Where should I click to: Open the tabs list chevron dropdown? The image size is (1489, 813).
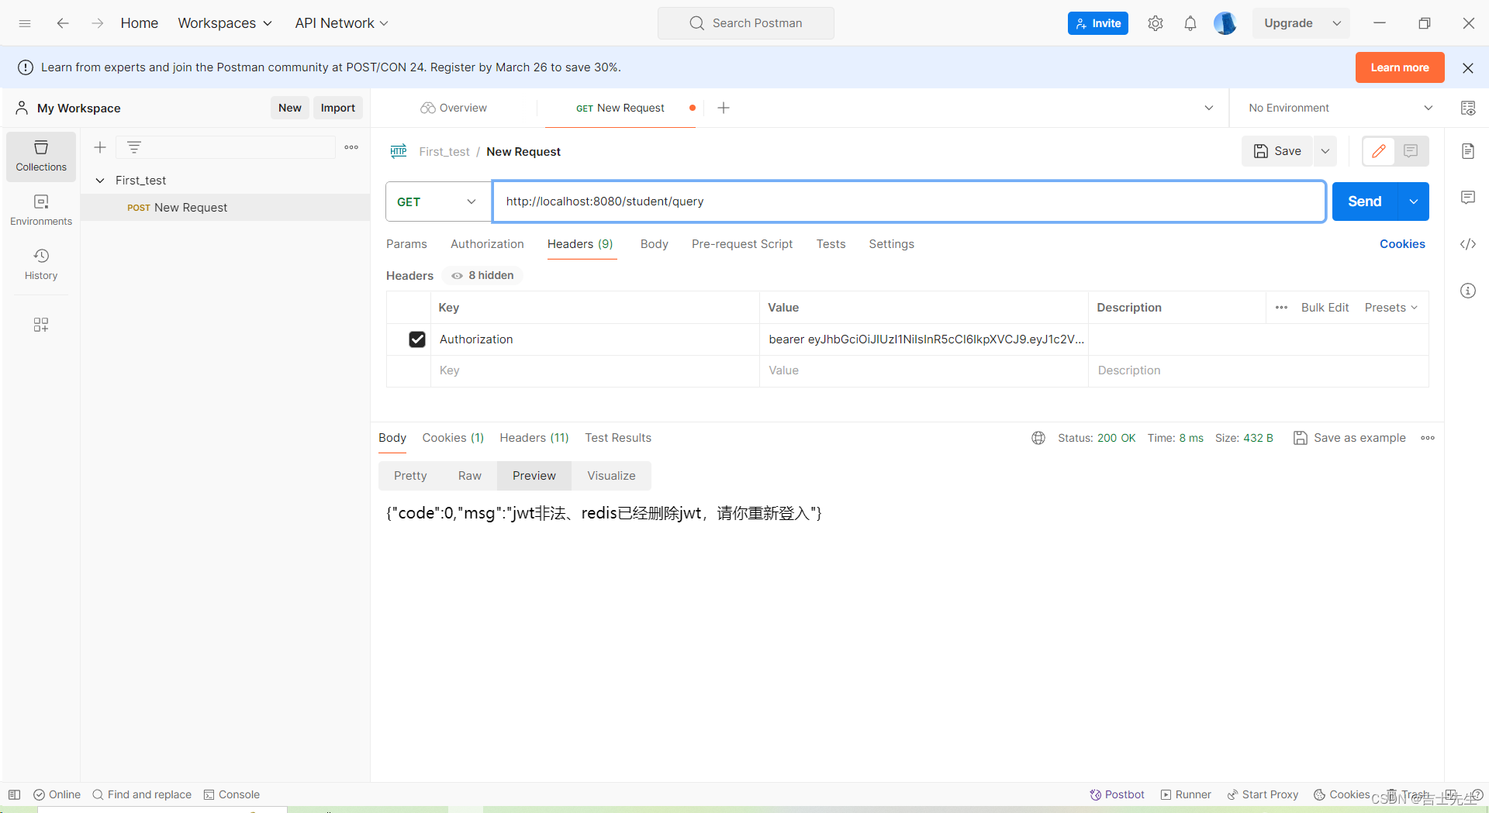[1209, 108]
